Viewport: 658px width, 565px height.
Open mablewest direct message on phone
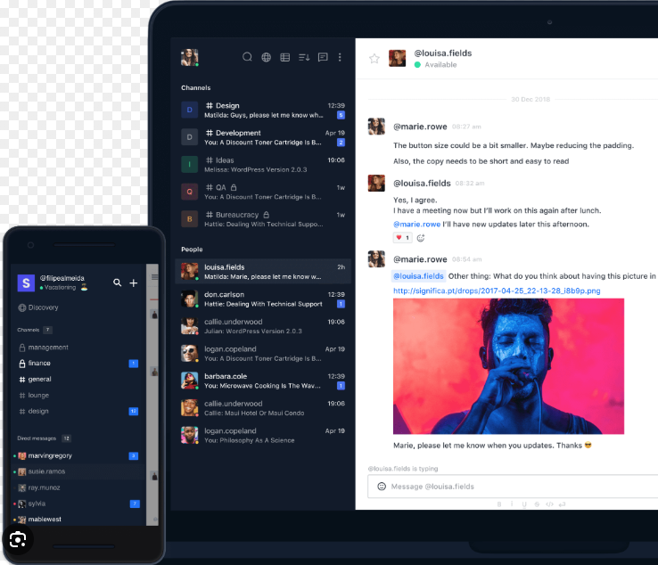[78, 520]
